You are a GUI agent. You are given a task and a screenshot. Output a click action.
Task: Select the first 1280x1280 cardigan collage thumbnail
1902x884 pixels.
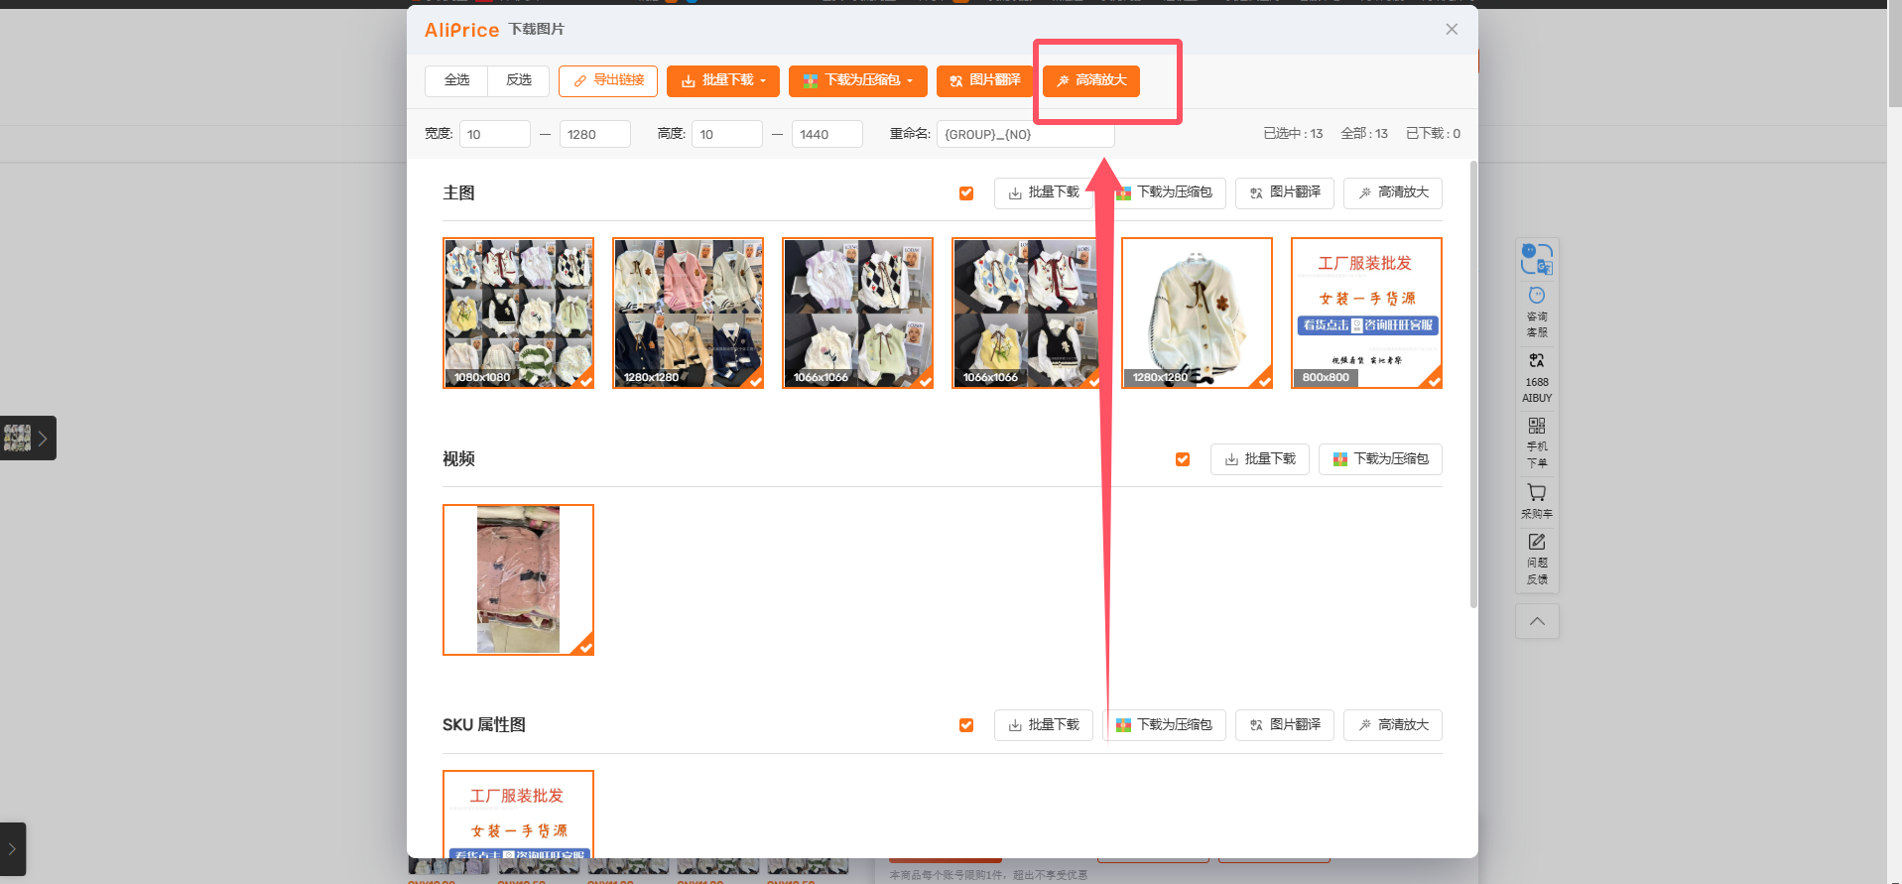point(688,313)
